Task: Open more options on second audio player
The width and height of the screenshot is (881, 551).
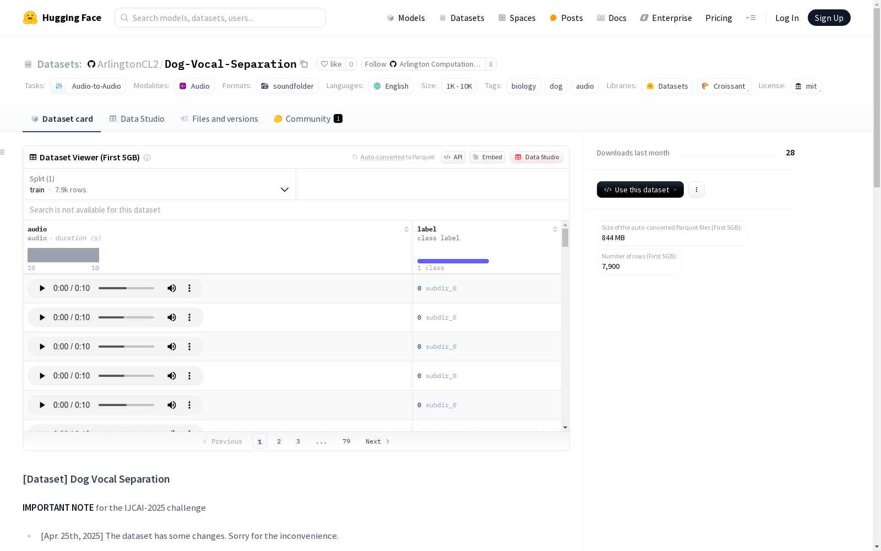Action: pos(189,317)
